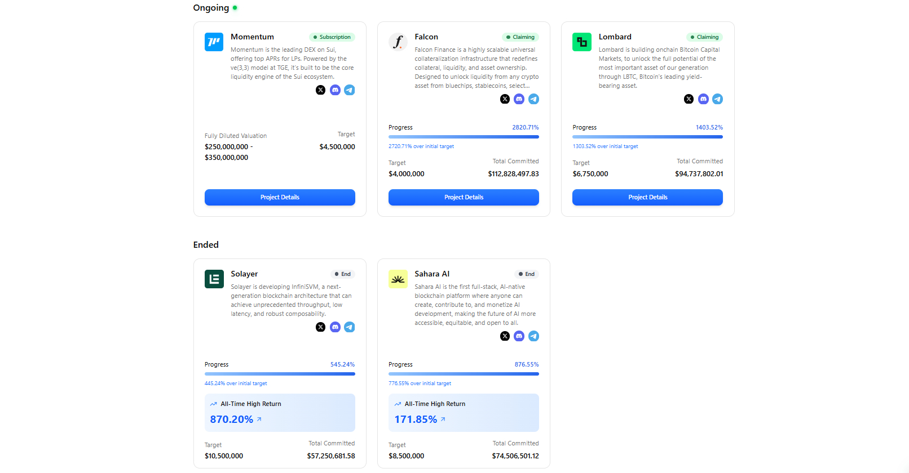Open Momentum's Discord icon

point(335,90)
